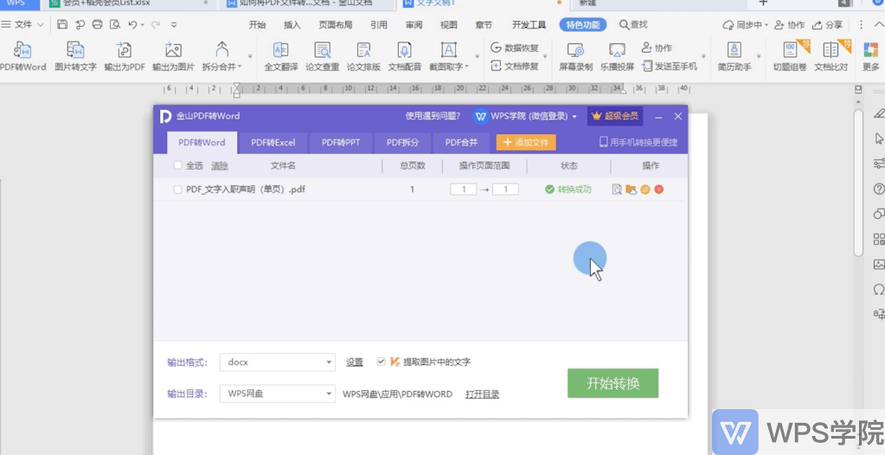Click the orange action icon in file row
This screenshot has width=885, height=455.
click(x=645, y=189)
